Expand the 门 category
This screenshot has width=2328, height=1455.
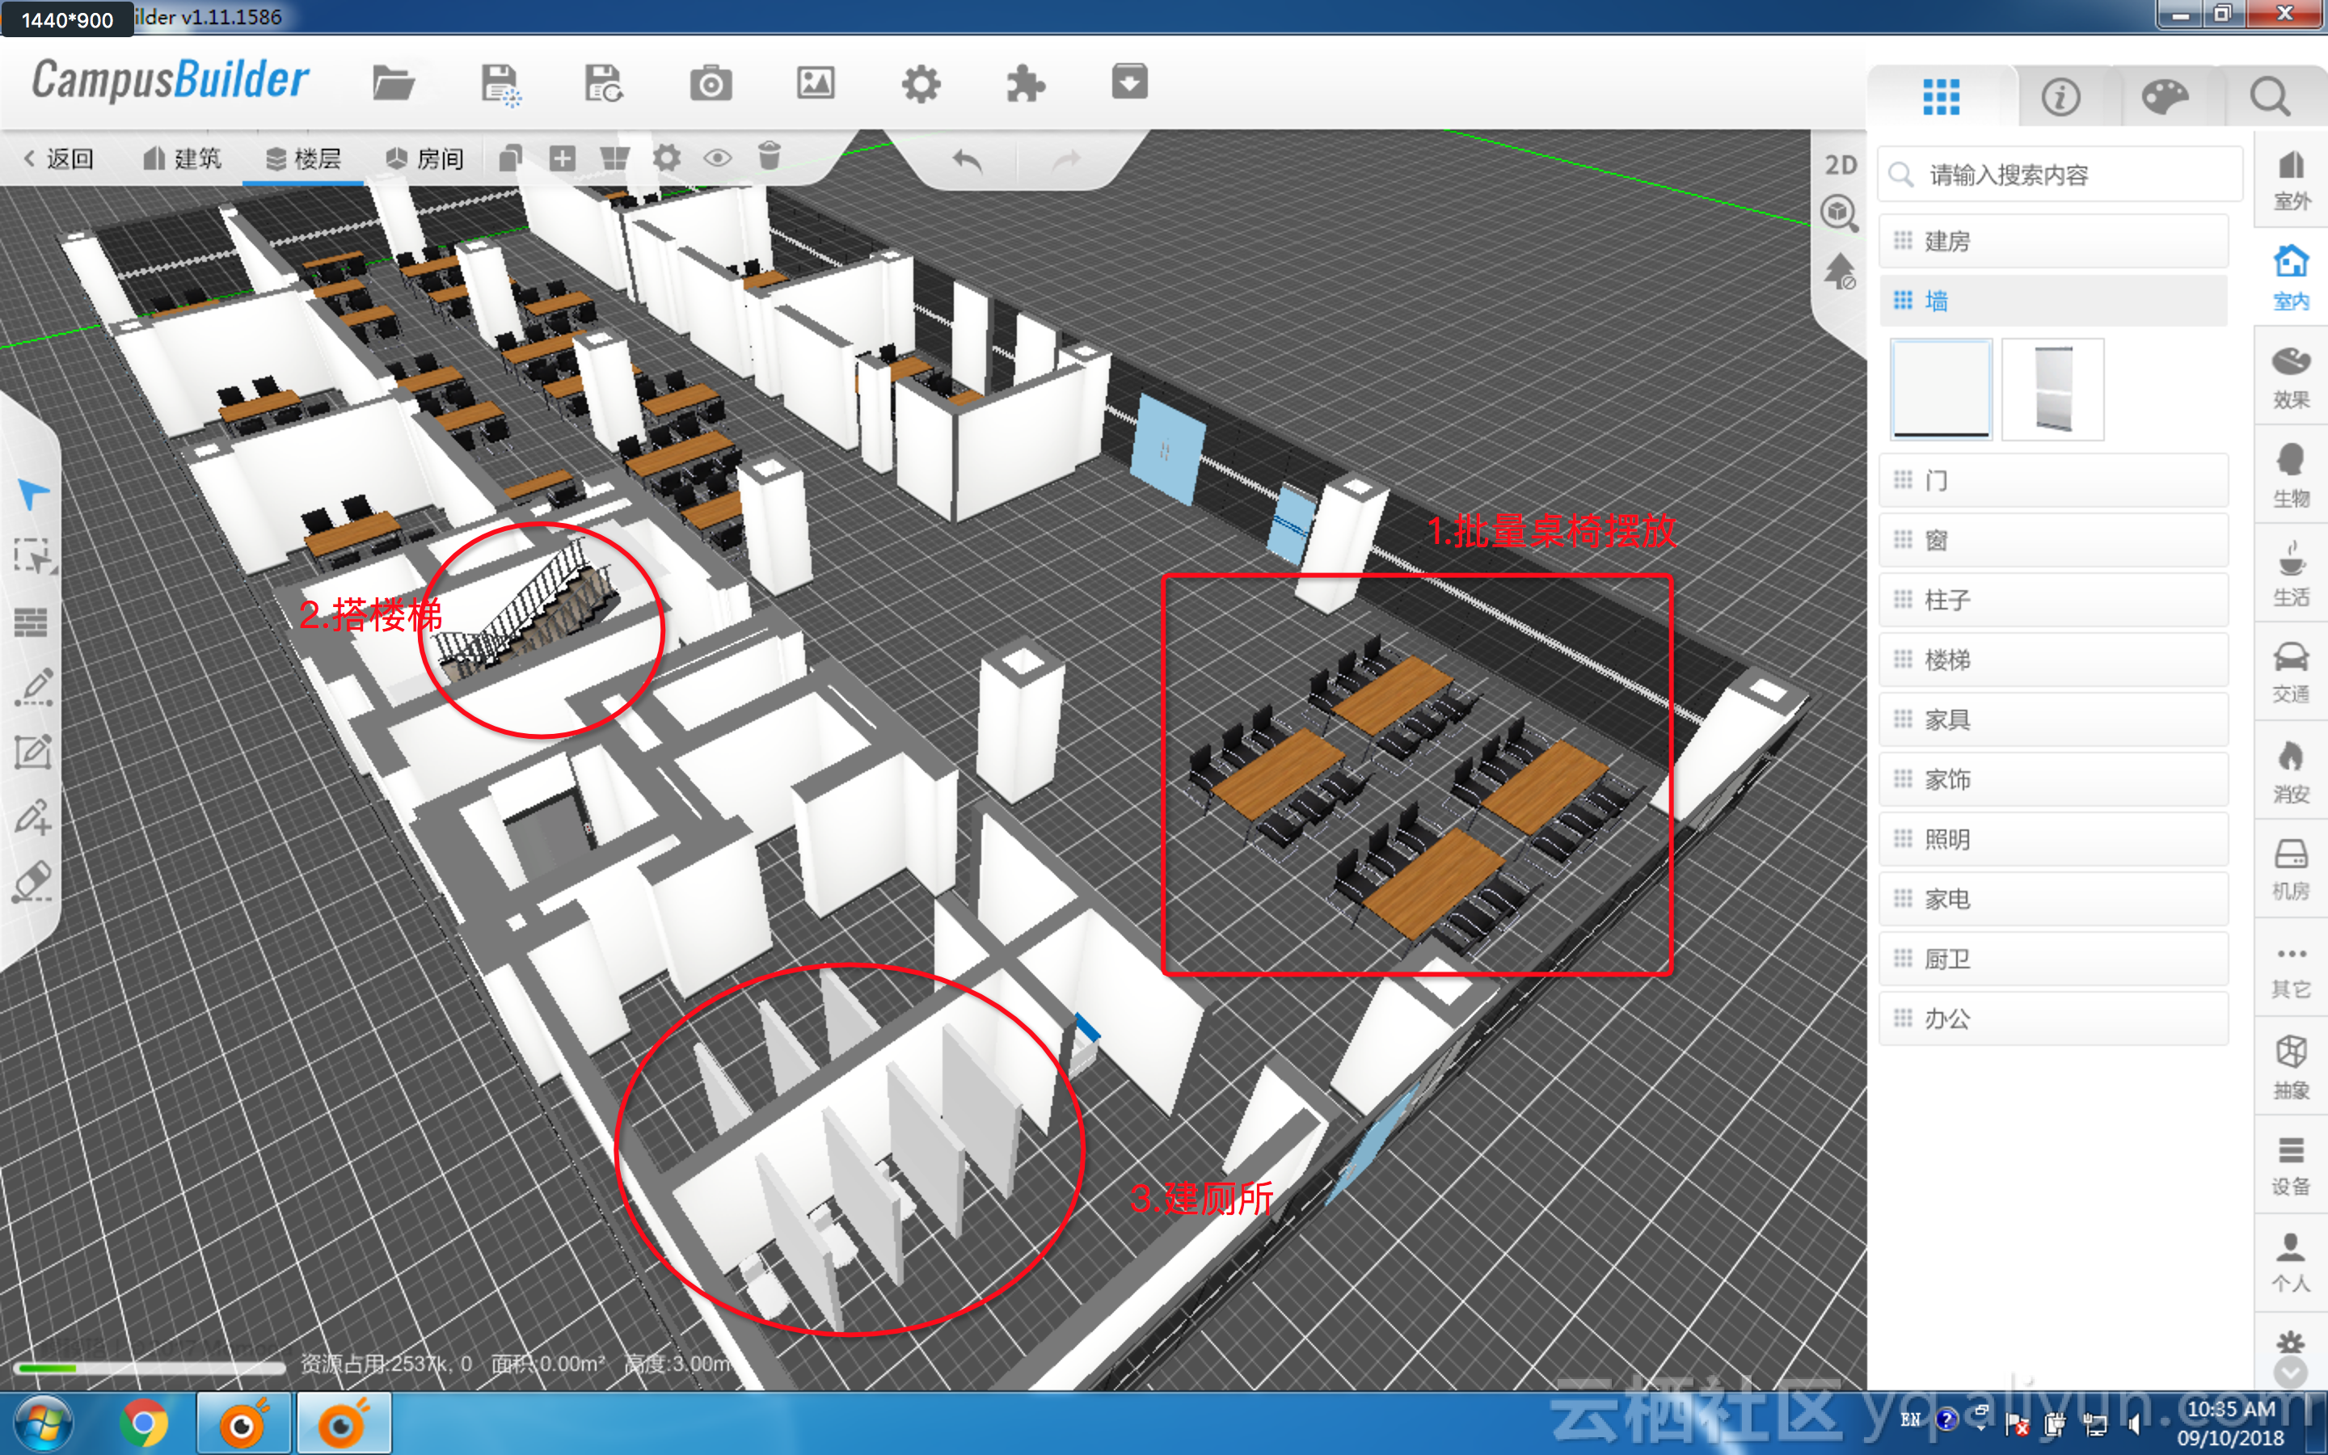2053,480
